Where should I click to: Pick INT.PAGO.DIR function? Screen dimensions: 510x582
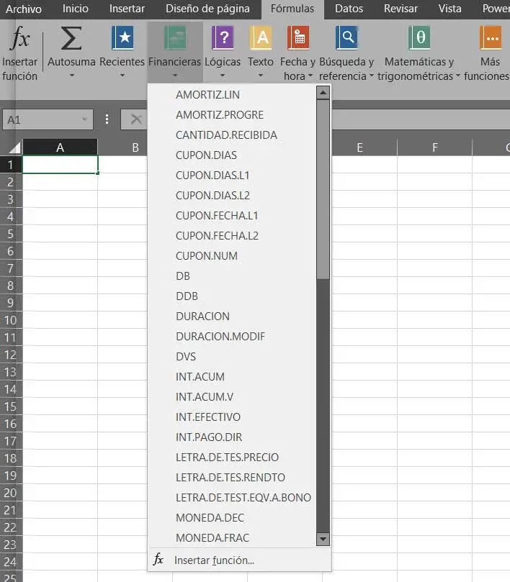tap(232, 437)
